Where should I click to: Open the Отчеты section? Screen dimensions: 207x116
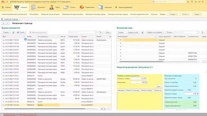(x=69, y=7)
